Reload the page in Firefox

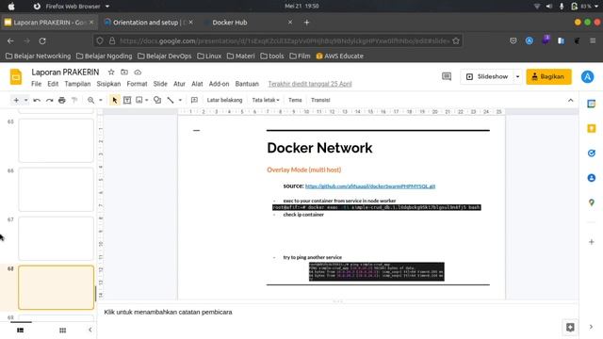42,40
